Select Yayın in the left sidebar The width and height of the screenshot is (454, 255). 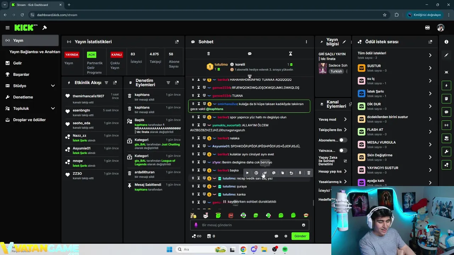coord(30,40)
